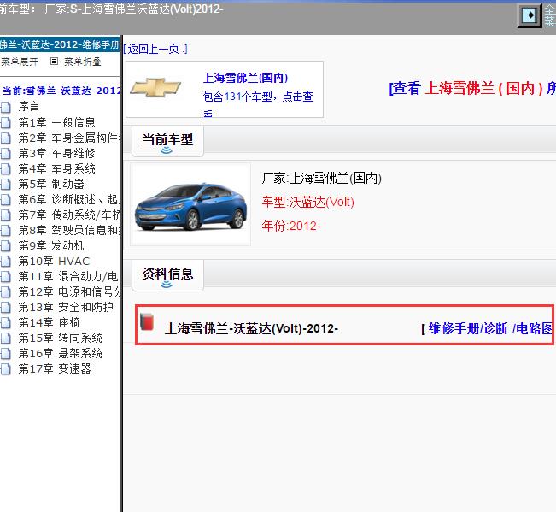Image resolution: width=556 pixels, height=512 pixels.
Task: Click the 厂家:上海雪佛兰(国内) text
Action: point(322,178)
